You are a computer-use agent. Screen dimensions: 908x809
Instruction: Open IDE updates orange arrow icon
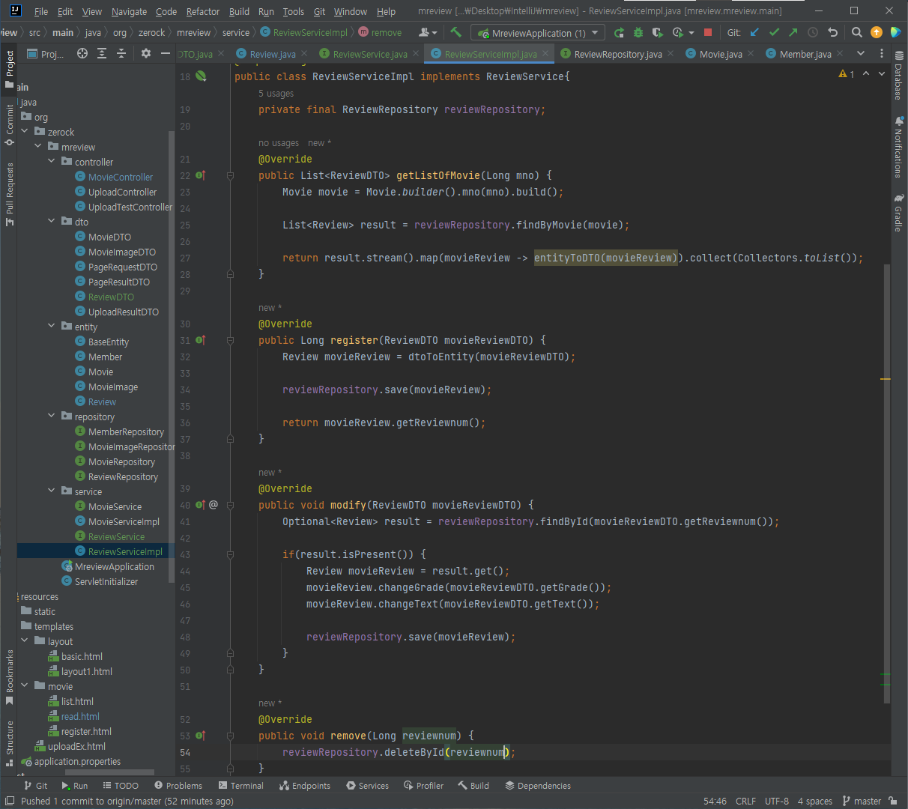[877, 32]
